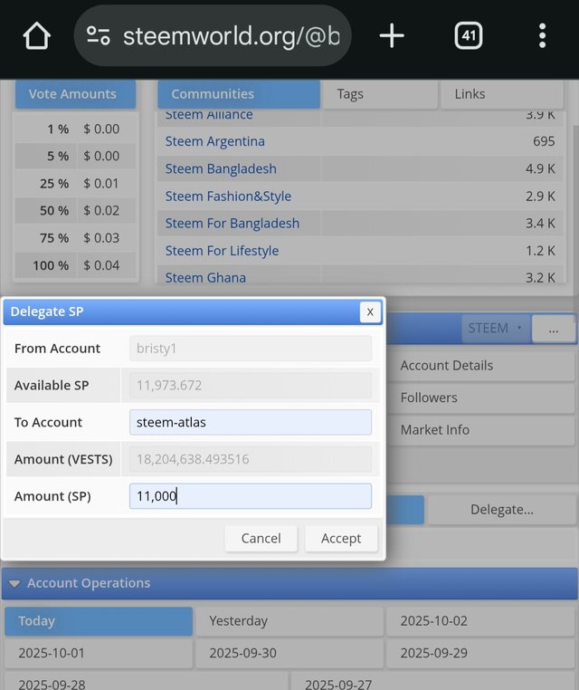This screenshot has width=579, height=690.
Task: Click the To Account field steem-atlas
Action: (x=251, y=423)
